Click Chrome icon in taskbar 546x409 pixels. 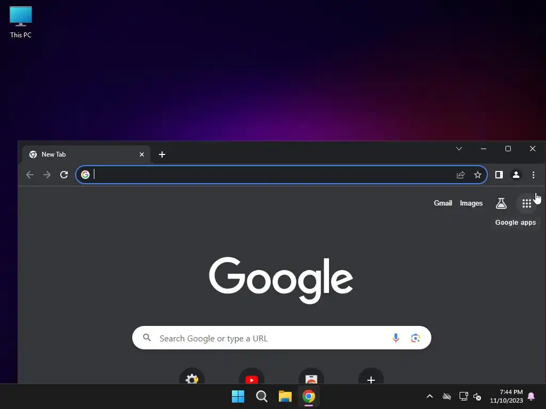pos(309,396)
